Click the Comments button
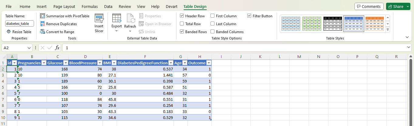The image size is (414, 126). [369, 6]
